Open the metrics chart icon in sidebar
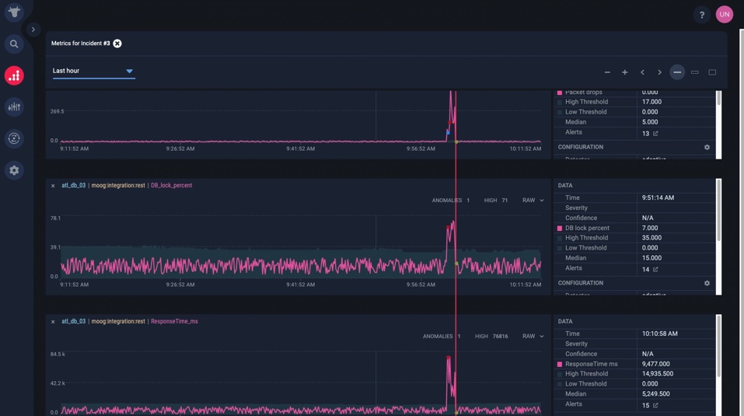 click(x=14, y=75)
